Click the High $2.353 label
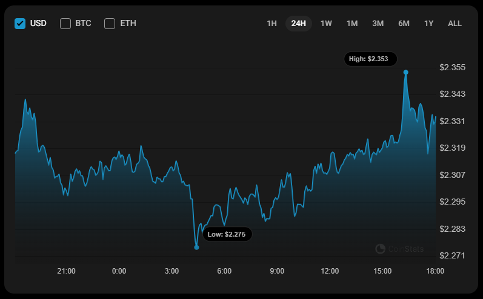Screen dimensions: 483x299 click(x=371, y=59)
